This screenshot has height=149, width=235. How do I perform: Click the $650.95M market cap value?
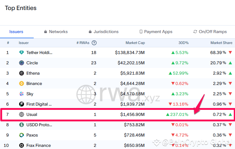click(x=134, y=146)
